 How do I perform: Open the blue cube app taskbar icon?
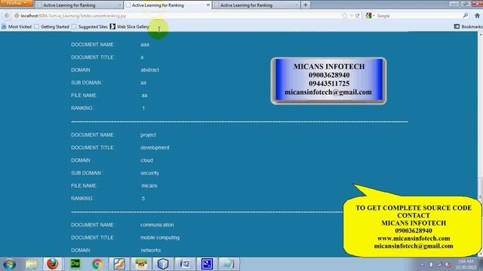pyautogui.click(x=163, y=264)
